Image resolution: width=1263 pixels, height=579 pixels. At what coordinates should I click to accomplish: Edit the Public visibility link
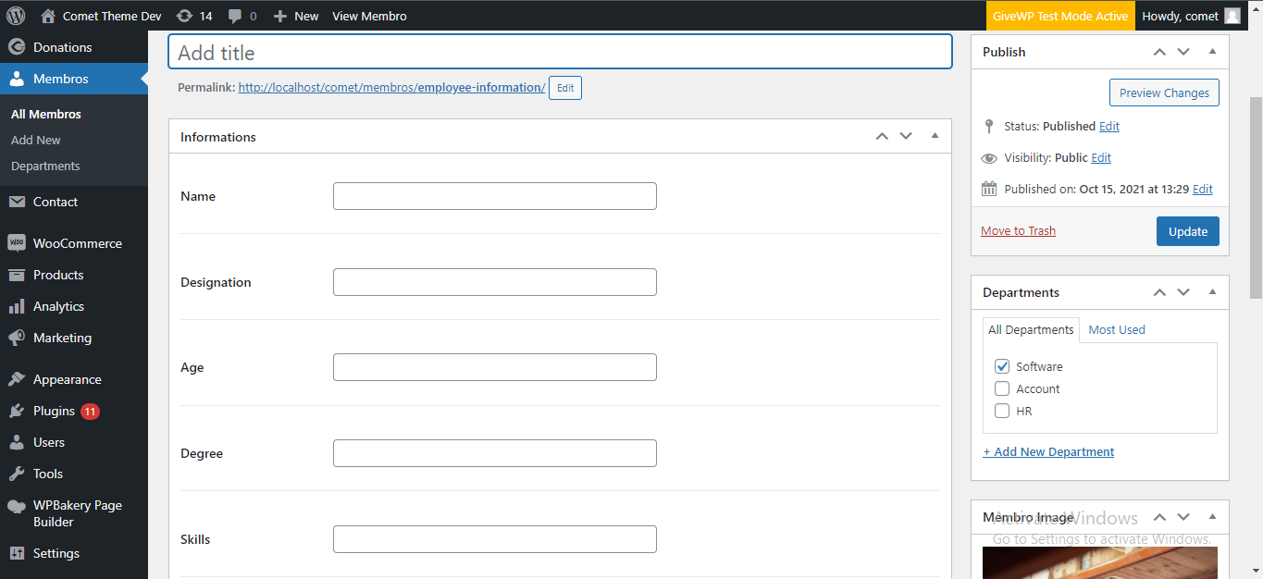[1101, 158]
